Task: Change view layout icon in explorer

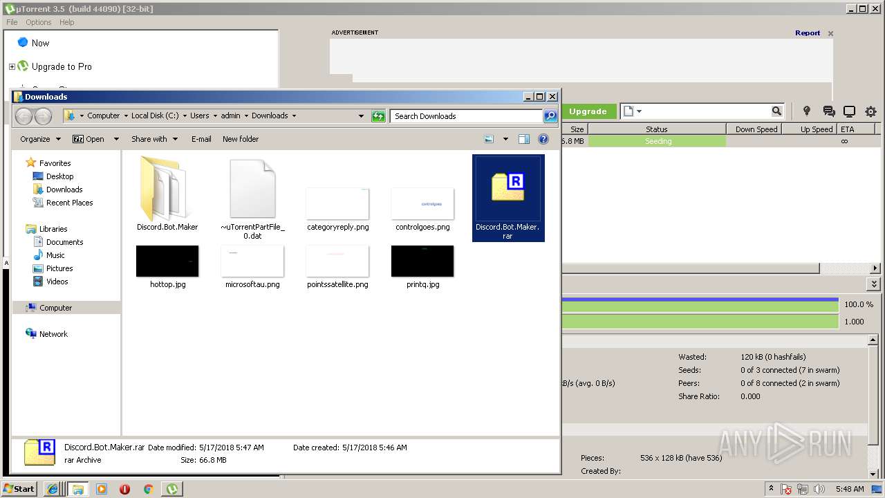Action: [x=489, y=139]
